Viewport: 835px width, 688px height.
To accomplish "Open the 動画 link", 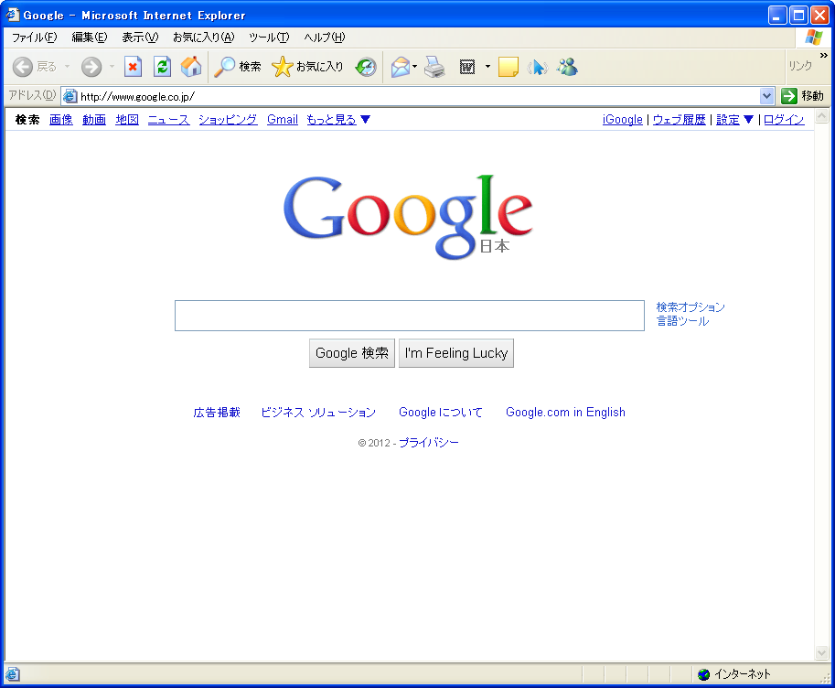I will coord(94,119).
